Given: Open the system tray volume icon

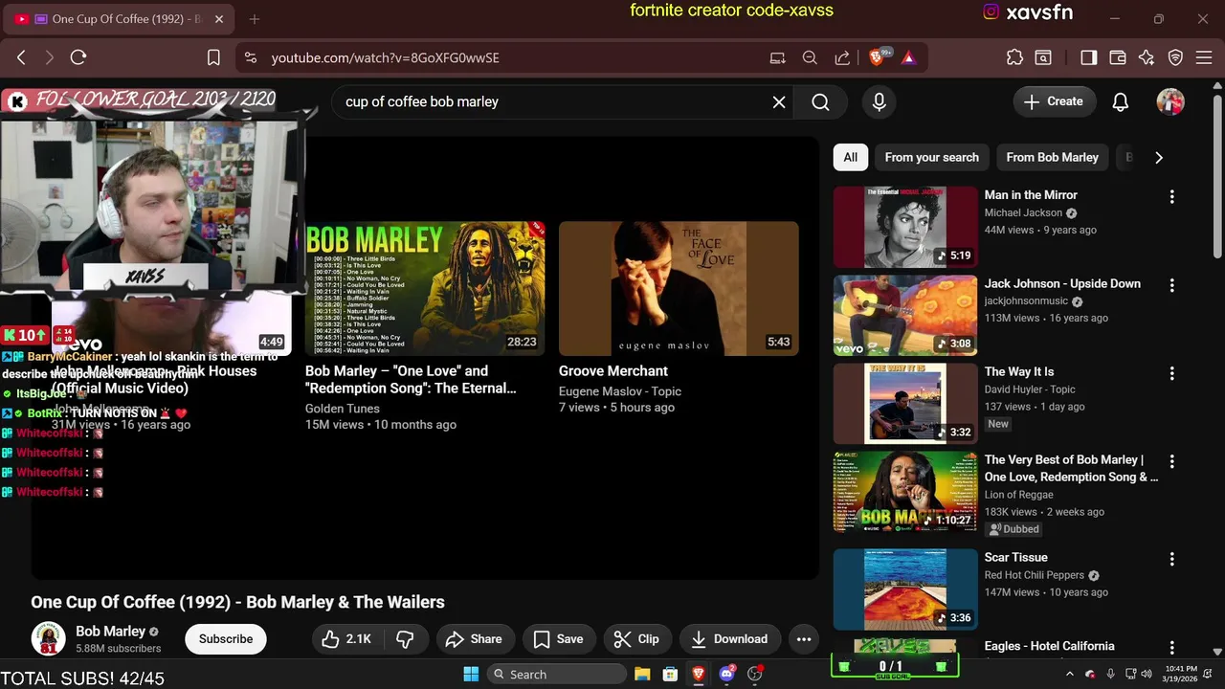Looking at the screenshot, I should click(1146, 675).
